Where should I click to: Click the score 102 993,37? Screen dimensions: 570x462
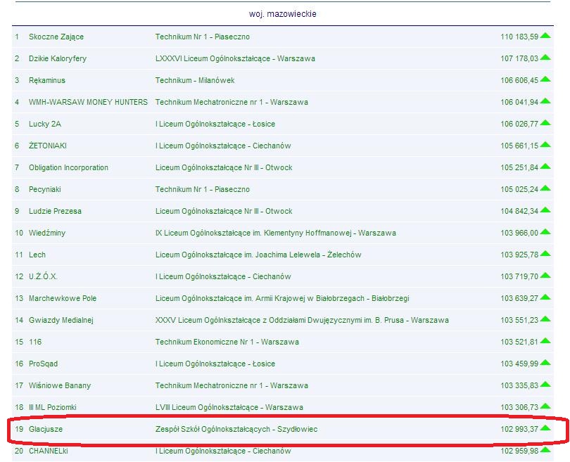[x=519, y=429]
